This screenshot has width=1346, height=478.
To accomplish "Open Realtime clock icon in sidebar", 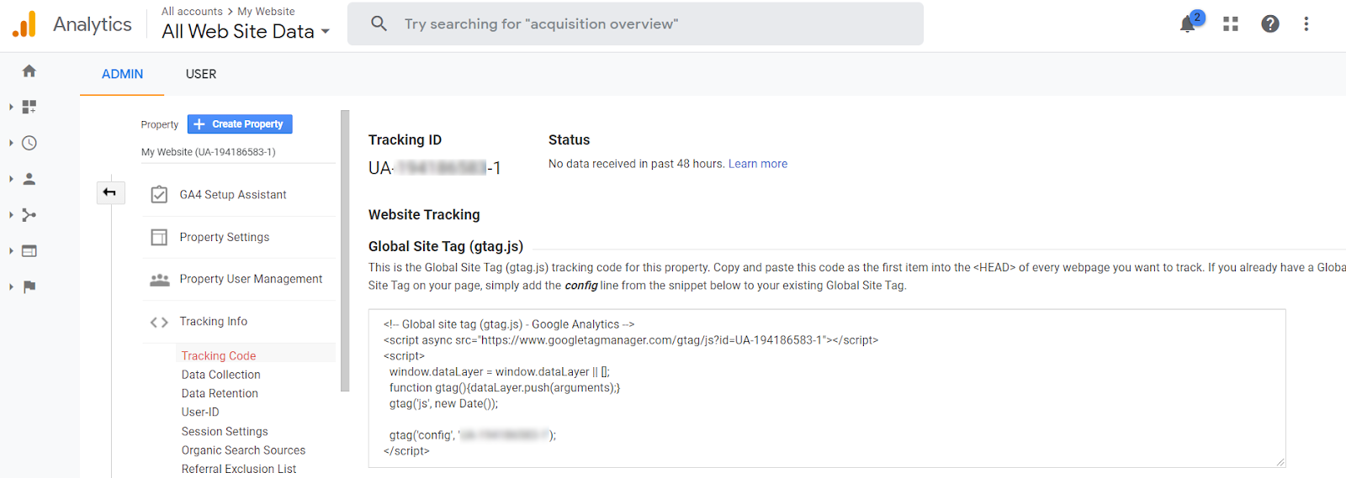I will point(29,143).
